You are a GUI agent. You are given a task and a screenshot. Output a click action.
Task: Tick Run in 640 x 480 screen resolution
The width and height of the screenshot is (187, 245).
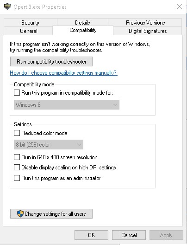point(17,157)
